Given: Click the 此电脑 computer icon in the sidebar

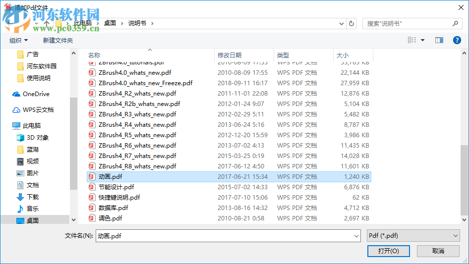Looking at the screenshot, I should coord(16,126).
